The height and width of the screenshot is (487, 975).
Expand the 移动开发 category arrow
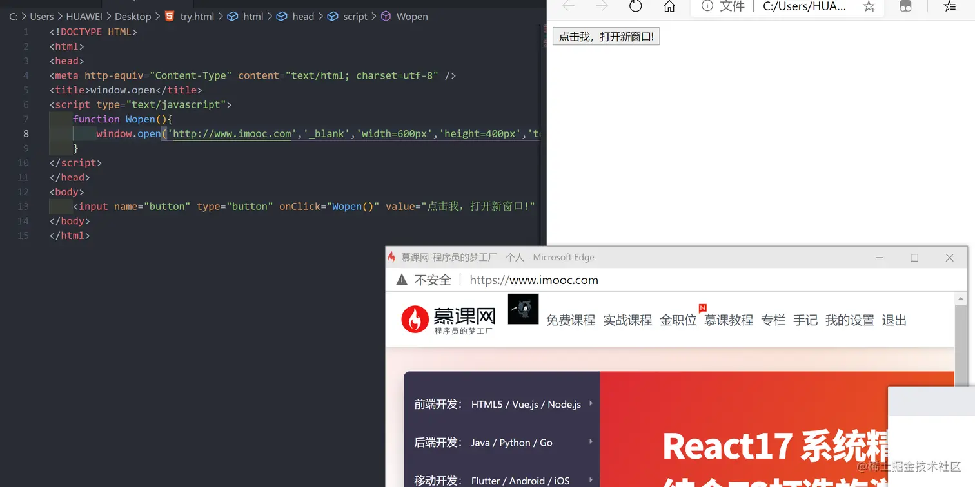coord(591,480)
